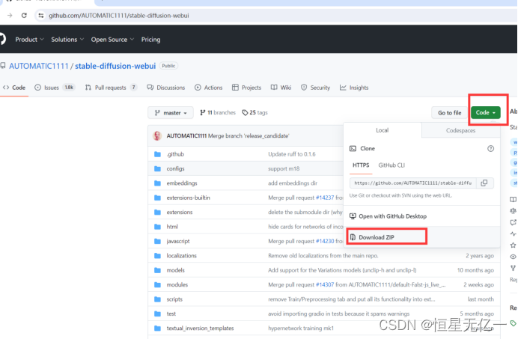Open the Actions tab
The image size is (518, 339).
point(208,88)
